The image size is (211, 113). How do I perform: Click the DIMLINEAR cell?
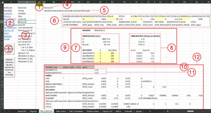pos(54,87)
